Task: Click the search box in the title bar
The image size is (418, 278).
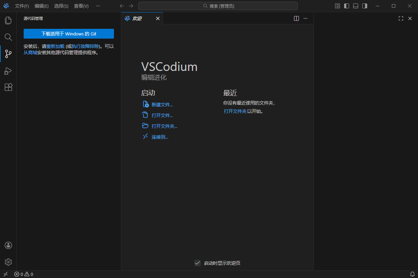Action: tap(218, 6)
